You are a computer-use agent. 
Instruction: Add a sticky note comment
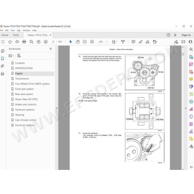pyautogui.click(x=133, y=42)
